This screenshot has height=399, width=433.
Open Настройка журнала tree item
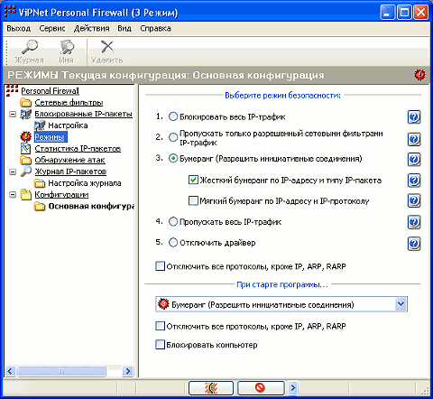point(85,183)
